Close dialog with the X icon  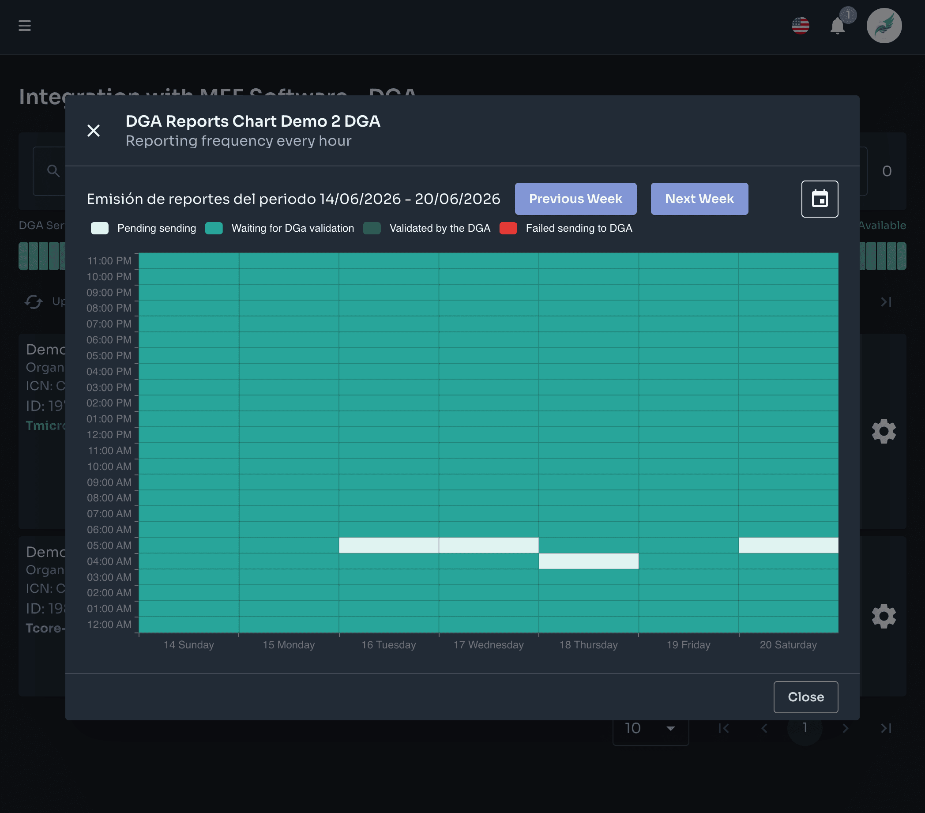click(x=93, y=131)
